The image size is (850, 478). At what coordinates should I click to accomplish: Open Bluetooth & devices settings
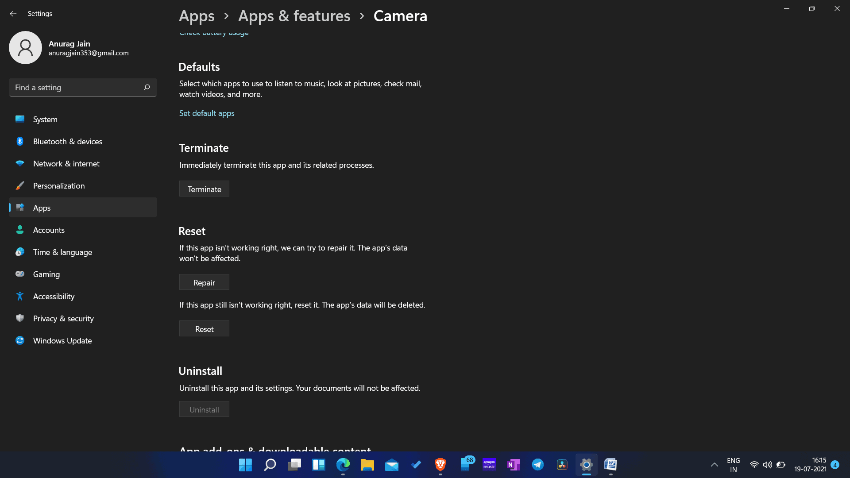click(x=67, y=142)
